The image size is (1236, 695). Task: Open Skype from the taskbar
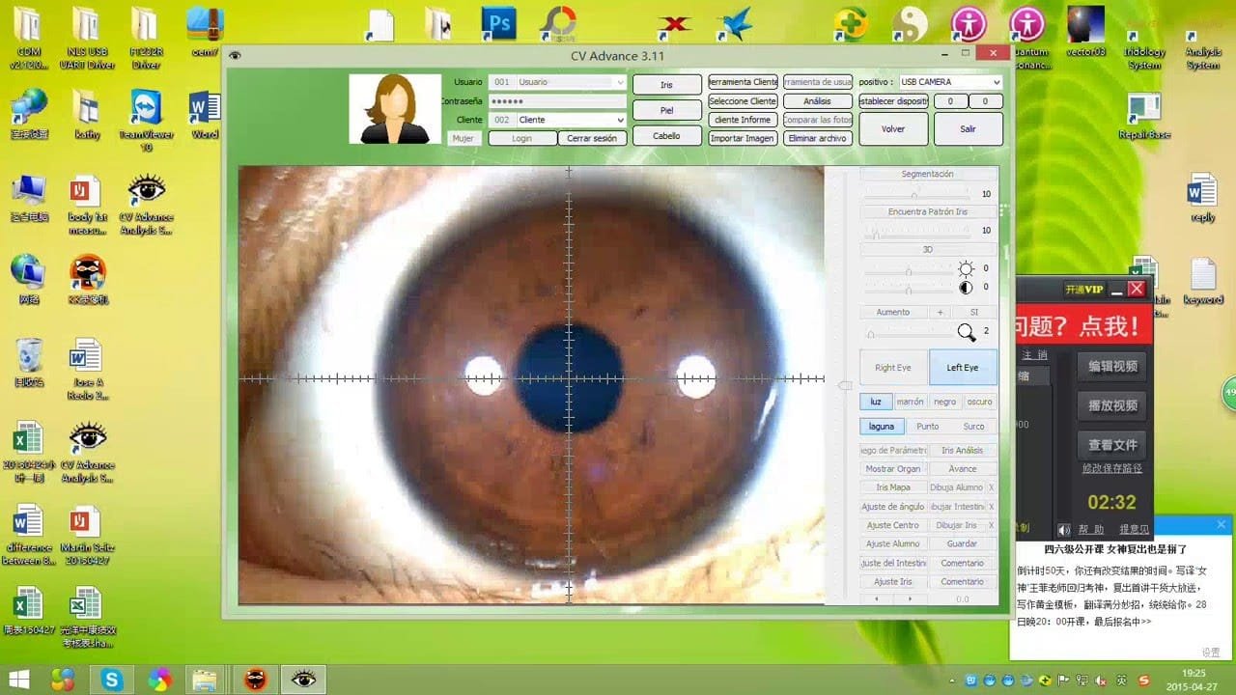(112, 679)
